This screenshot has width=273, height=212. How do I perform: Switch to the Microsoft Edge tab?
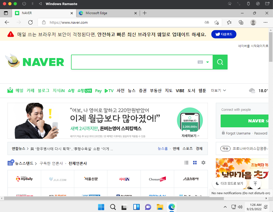click(x=108, y=13)
